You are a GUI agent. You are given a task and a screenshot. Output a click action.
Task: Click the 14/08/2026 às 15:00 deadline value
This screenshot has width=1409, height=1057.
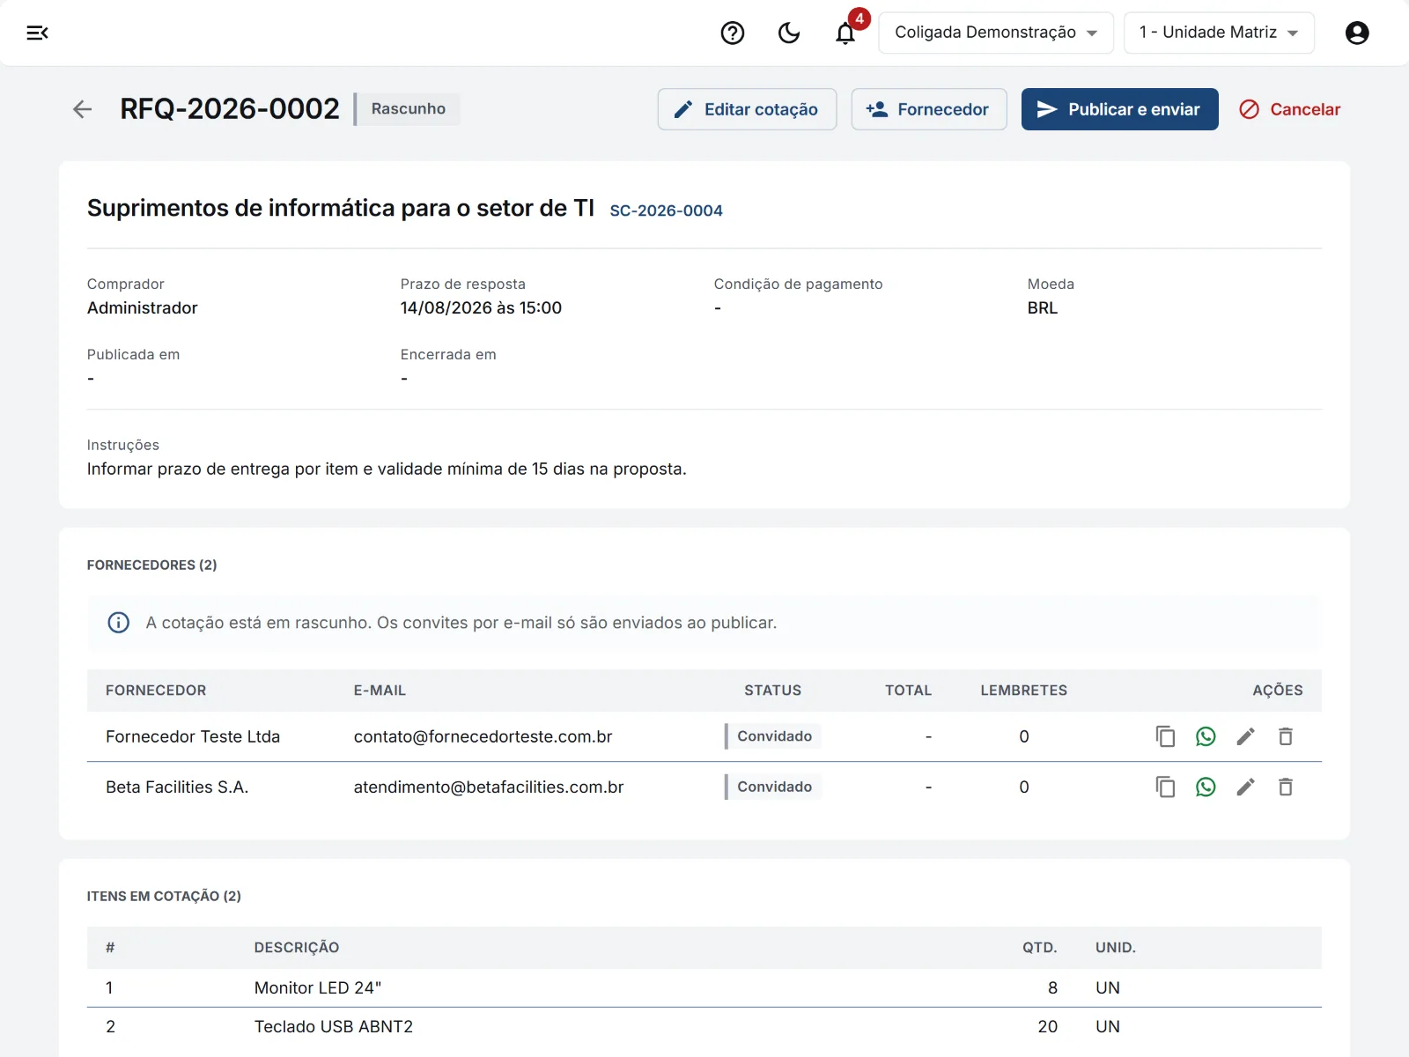(481, 308)
